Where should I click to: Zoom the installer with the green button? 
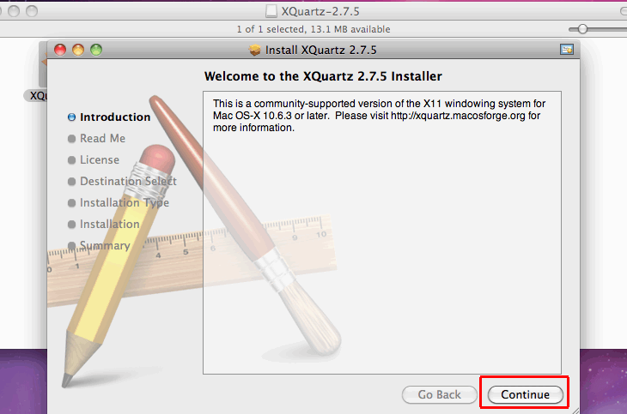point(96,50)
